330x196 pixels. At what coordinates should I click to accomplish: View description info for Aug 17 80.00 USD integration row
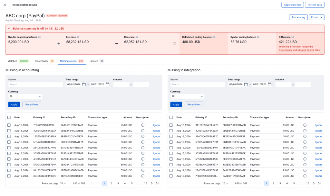click(305, 142)
